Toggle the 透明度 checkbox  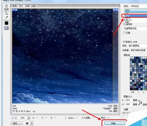[x=124, y=24]
